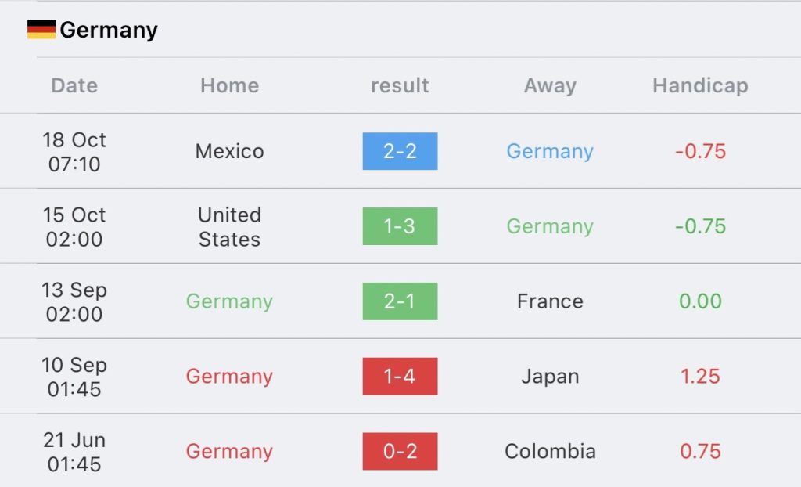801x487 pixels.
Task: Select the Date column header
Action: tap(74, 85)
